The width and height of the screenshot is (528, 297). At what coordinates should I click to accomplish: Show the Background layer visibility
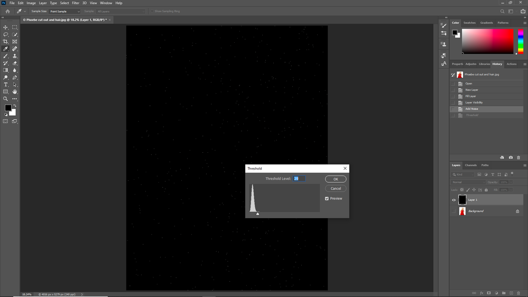[453, 211]
